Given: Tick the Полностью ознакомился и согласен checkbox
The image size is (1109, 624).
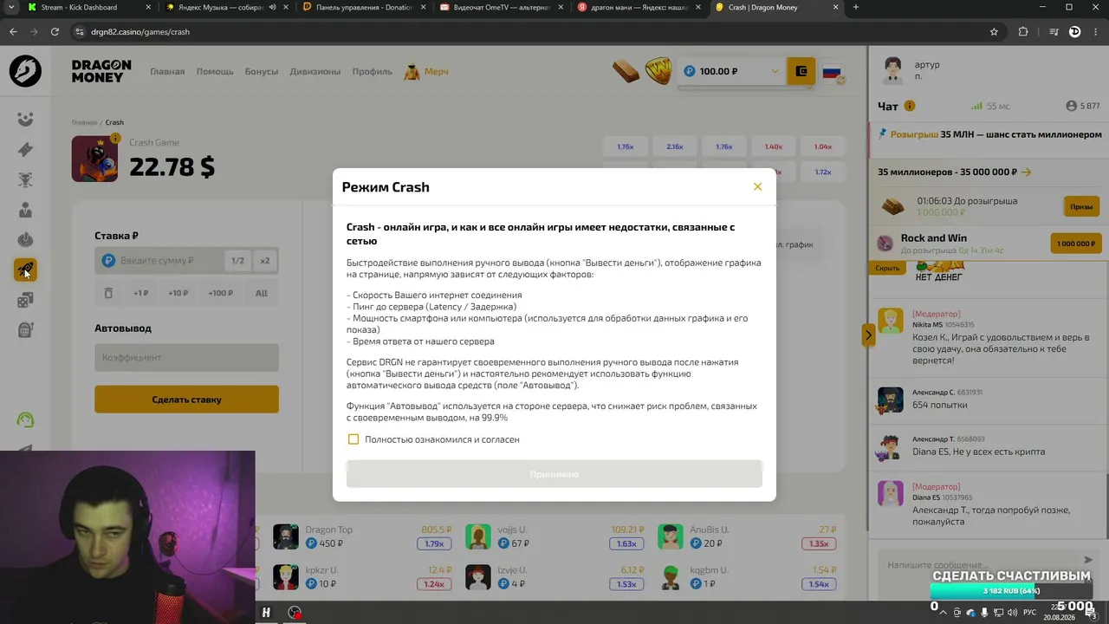Looking at the screenshot, I should click(x=353, y=439).
